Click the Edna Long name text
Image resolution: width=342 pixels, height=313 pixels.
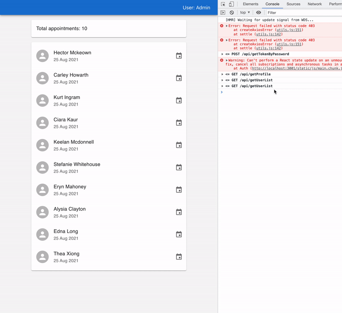66,231
